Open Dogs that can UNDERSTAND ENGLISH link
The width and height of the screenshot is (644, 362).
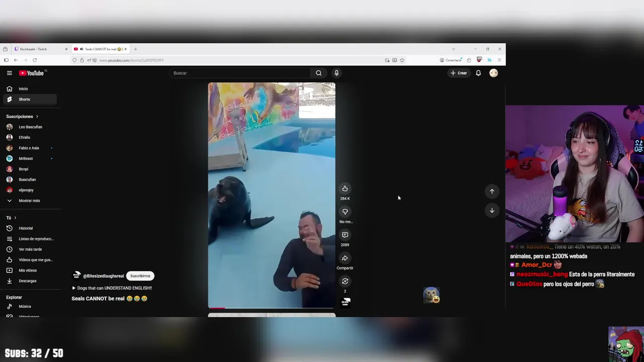pyautogui.click(x=112, y=288)
